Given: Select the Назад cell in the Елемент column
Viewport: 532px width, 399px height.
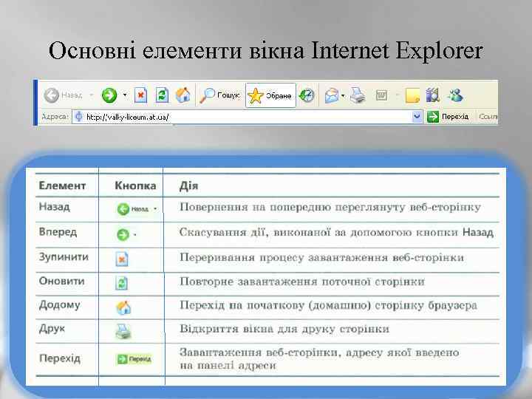Looking at the screenshot, I should point(54,207).
